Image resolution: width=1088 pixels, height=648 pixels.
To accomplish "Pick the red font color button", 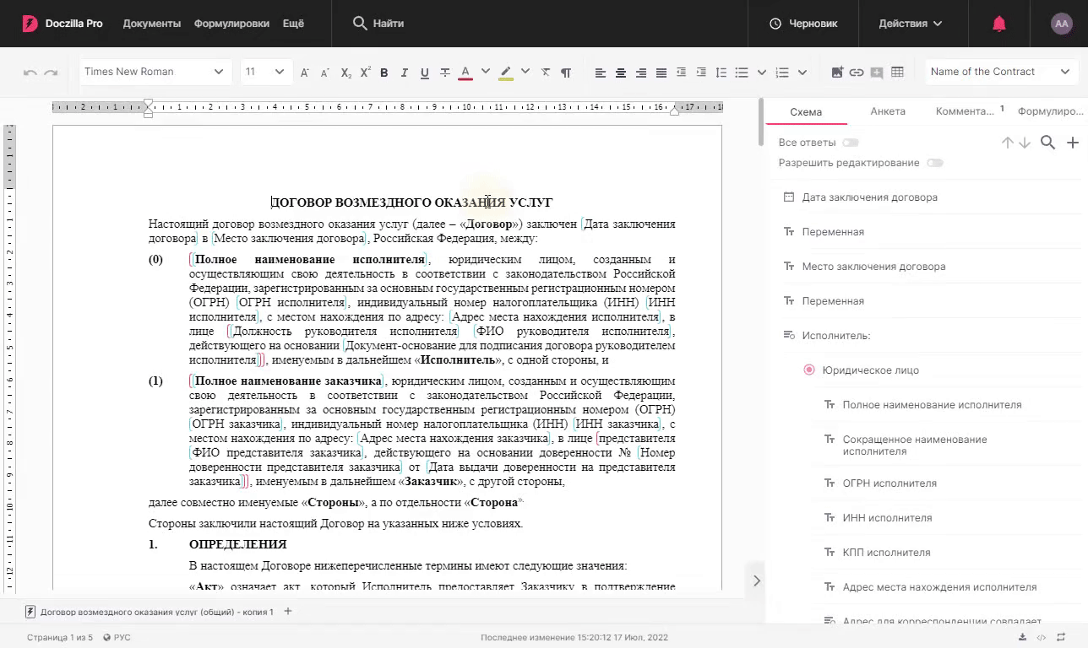I will (465, 73).
